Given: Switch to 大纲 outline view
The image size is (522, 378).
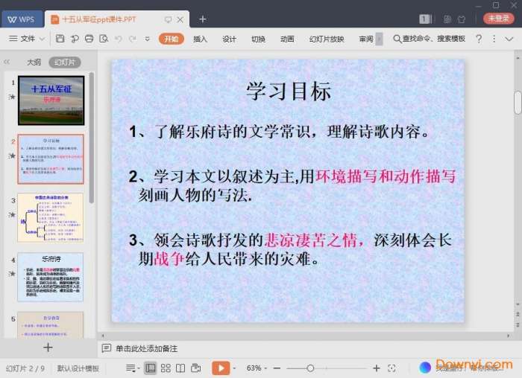Looking at the screenshot, I should [x=34, y=62].
